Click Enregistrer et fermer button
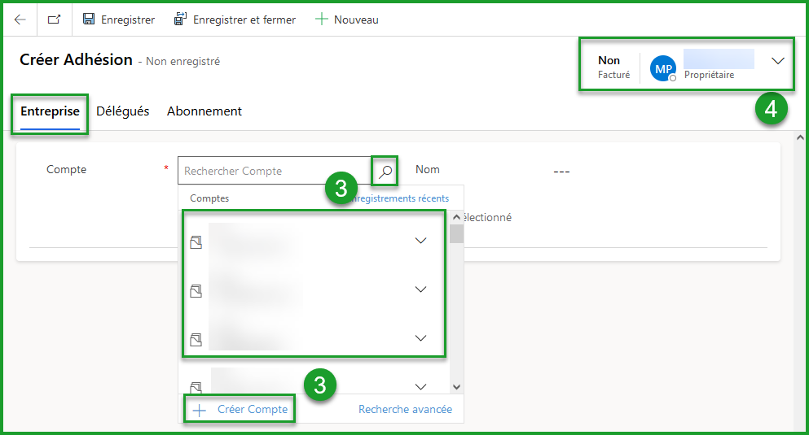Viewport: 809px width, 435px height. click(x=235, y=20)
